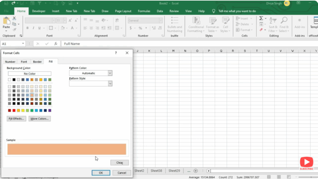The image size is (318, 179).
Task: Expand the Pattern Style dropdown
Action: (110, 83)
